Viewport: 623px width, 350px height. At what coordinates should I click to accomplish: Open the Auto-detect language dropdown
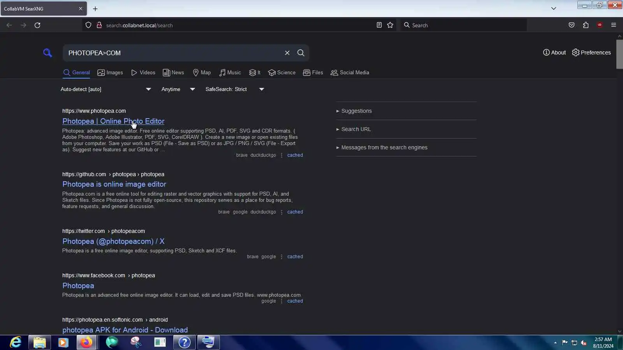point(106,89)
